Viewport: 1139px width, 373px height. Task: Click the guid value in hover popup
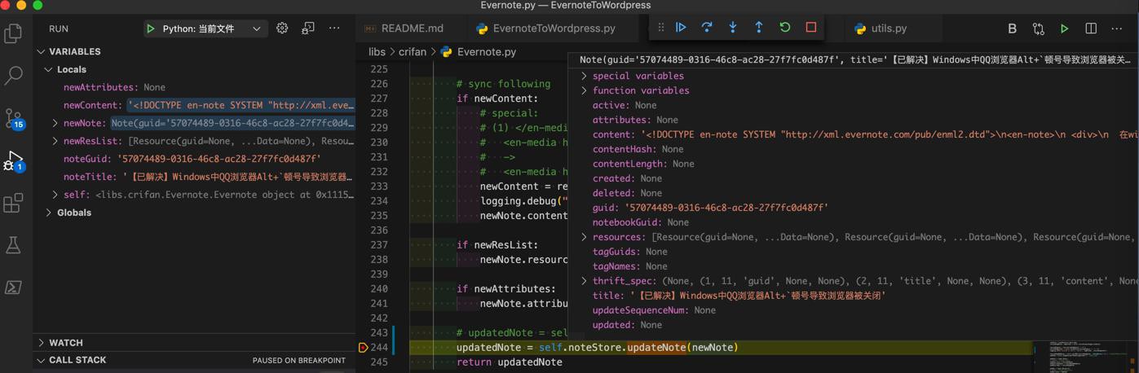(726, 208)
